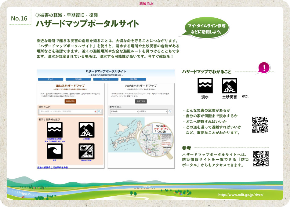The image size is (290, 207).
Task: Open 過去の代表的な災害事例をみる link
Action: click(53, 167)
